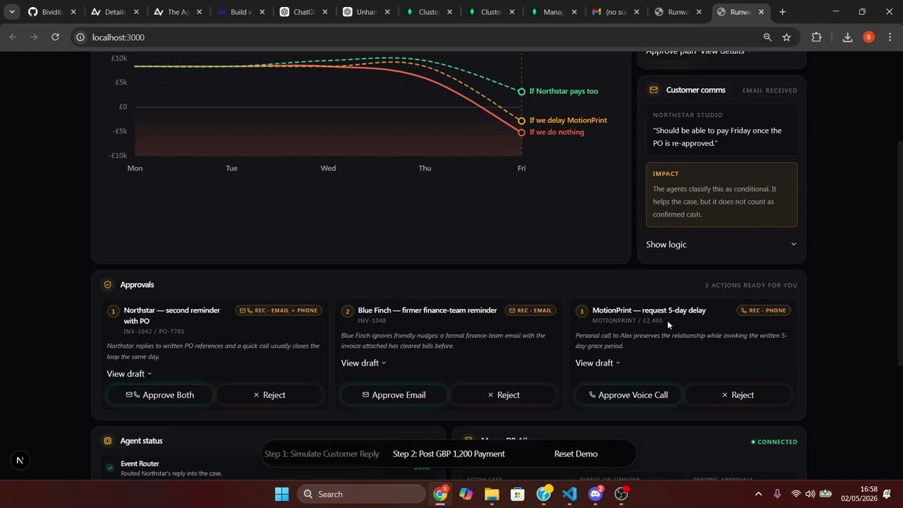The height and width of the screenshot is (508, 903).
Task: Go back to the previous page
Action: coord(13,37)
